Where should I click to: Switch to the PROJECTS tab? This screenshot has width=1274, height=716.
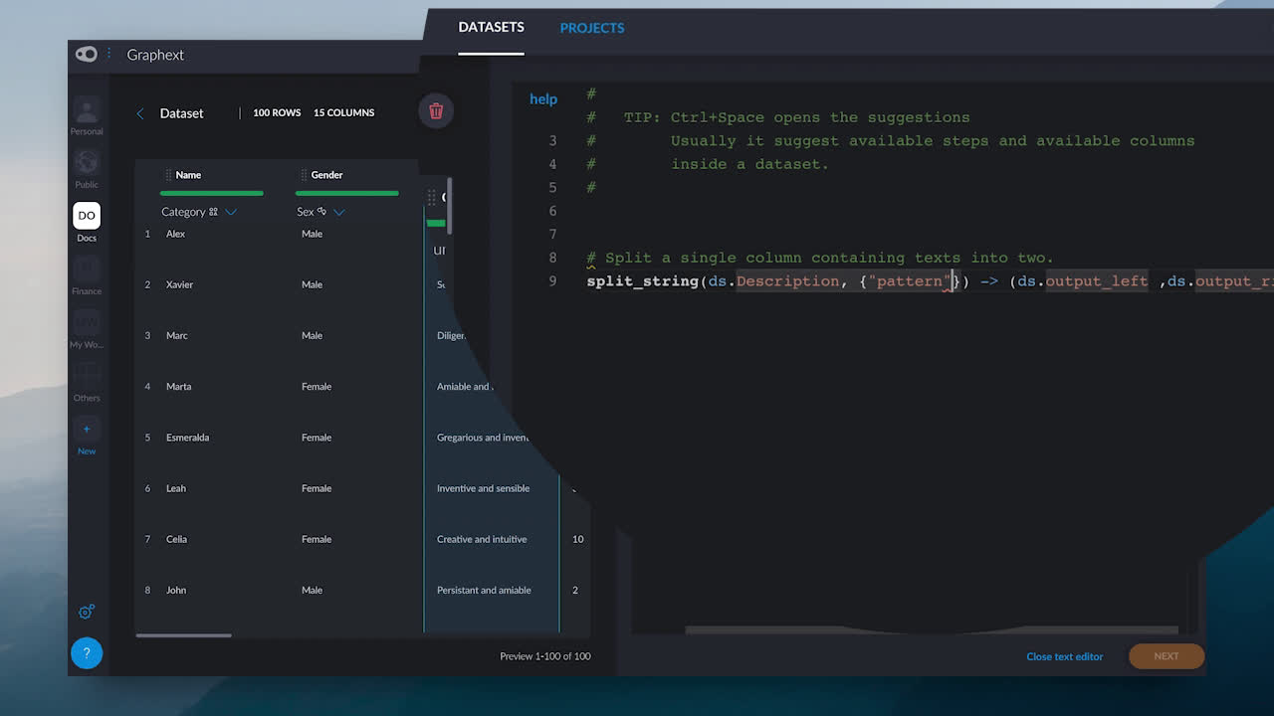[x=592, y=28]
